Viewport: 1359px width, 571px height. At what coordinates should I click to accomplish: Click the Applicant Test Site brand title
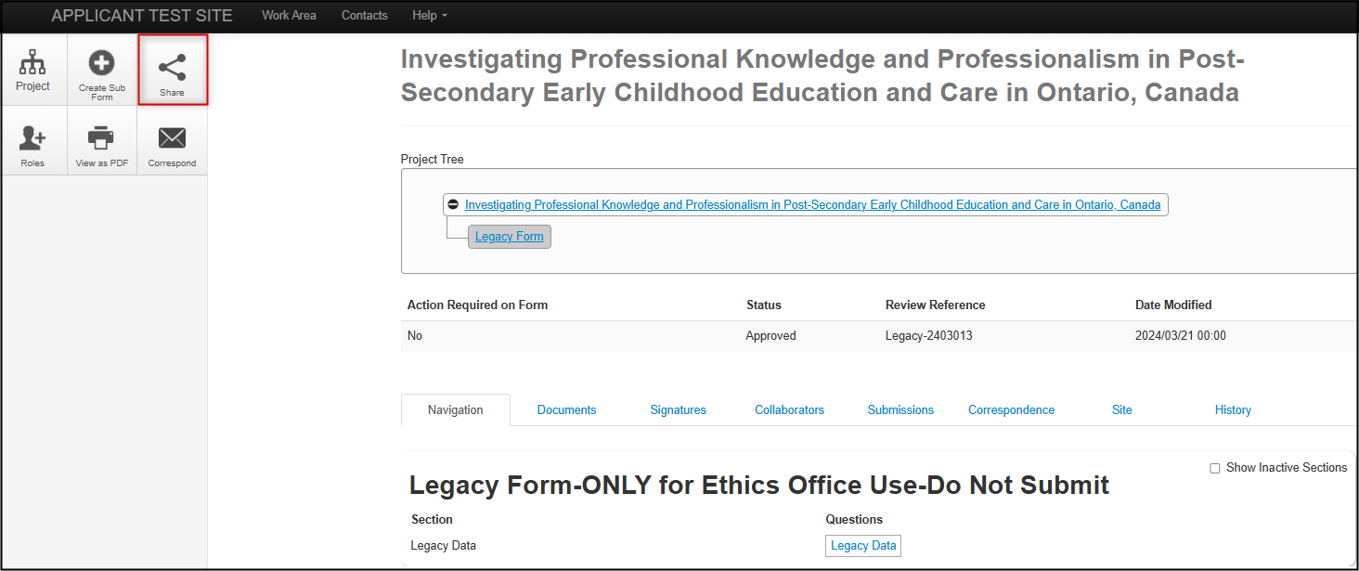tap(142, 16)
